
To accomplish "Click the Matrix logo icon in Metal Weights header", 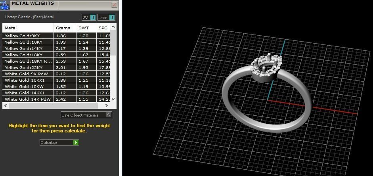I will point(5,5).
